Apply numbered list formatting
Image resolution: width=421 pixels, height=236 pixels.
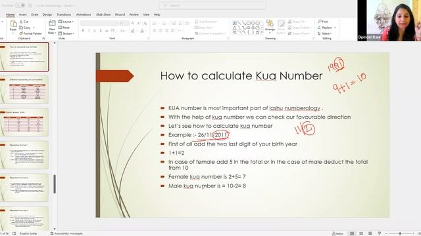coord(164,24)
